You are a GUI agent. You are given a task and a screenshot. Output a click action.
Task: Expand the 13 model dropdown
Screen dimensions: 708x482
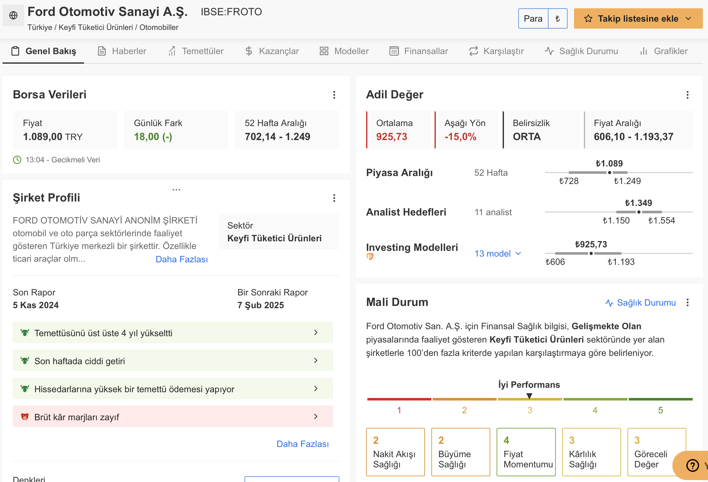pyautogui.click(x=498, y=254)
